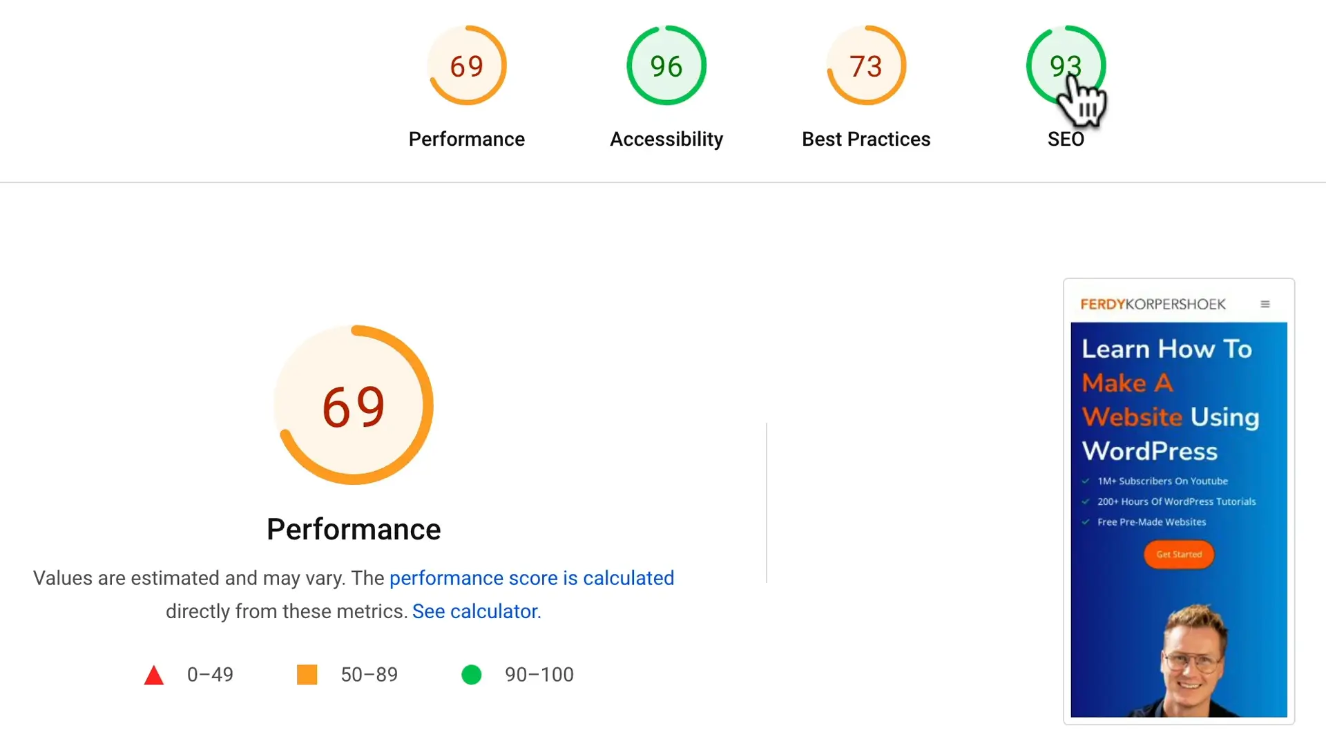This screenshot has height=748, width=1326.
Task: Click the Accessibility score gauge 96
Action: click(x=666, y=66)
